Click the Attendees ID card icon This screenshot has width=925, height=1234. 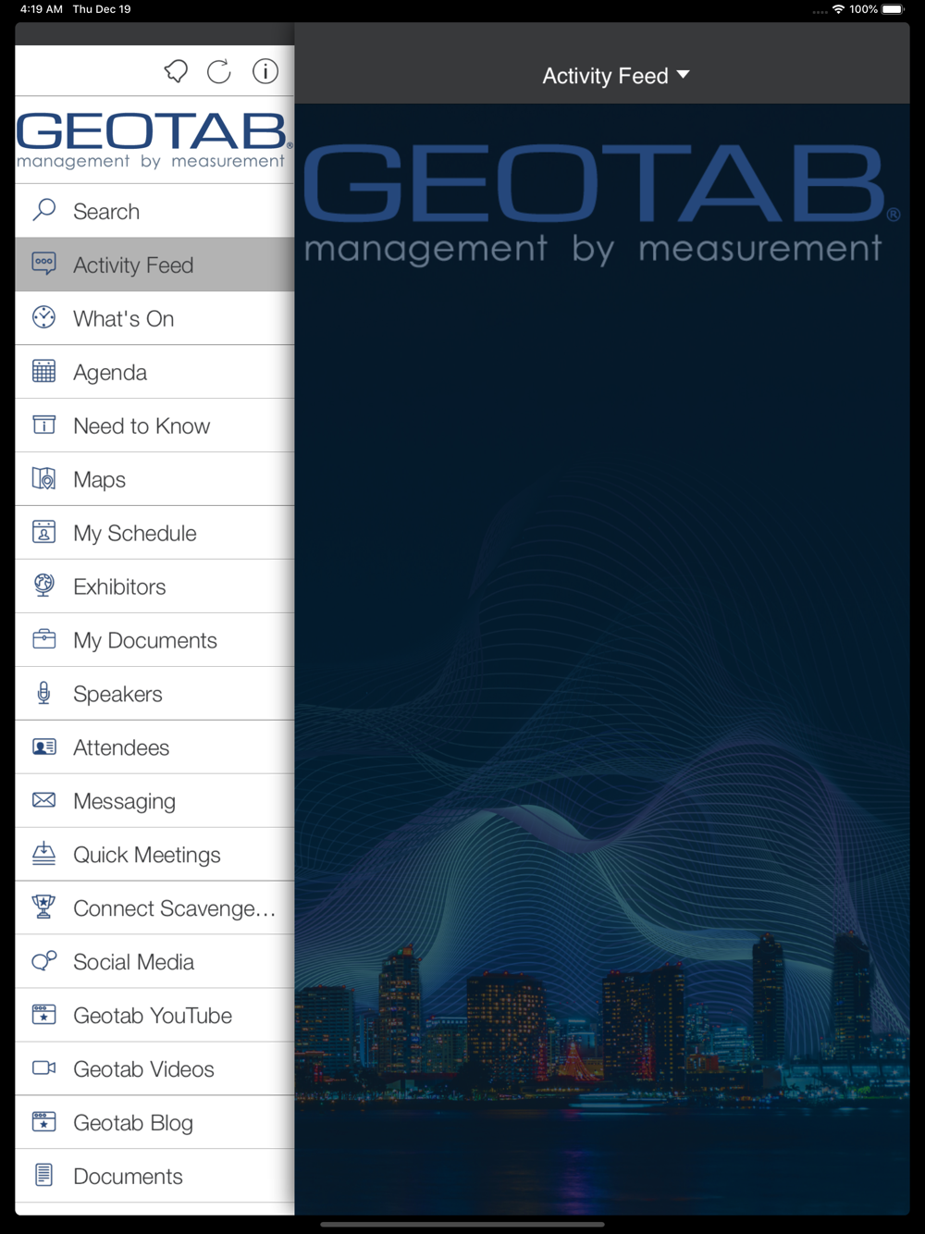[x=43, y=747]
